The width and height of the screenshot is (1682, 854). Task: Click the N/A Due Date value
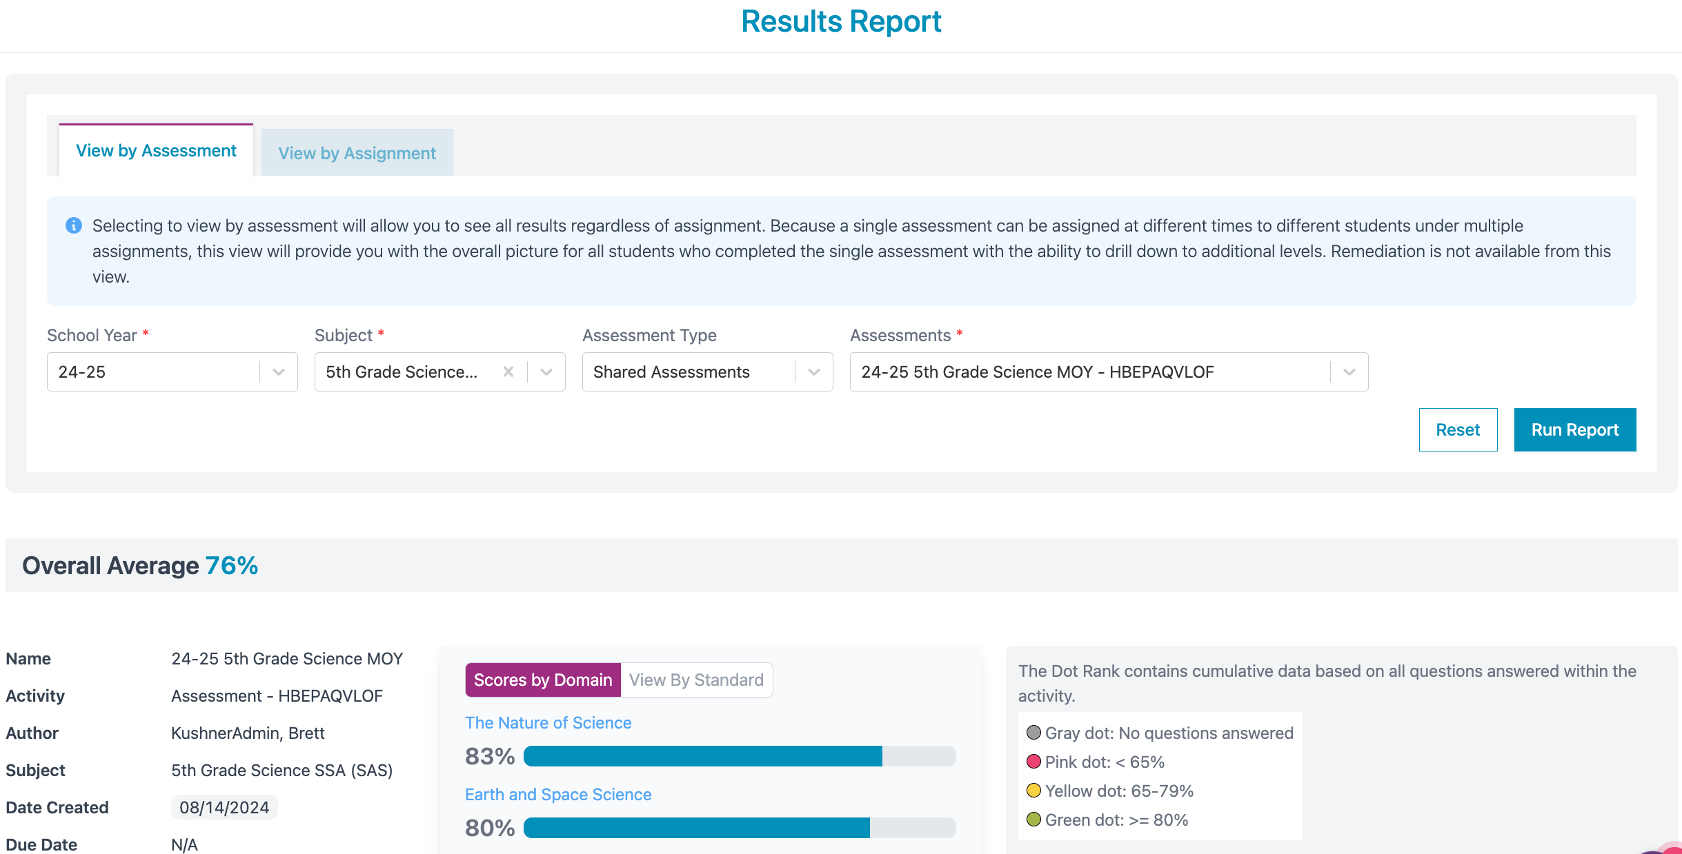pyautogui.click(x=184, y=844)
